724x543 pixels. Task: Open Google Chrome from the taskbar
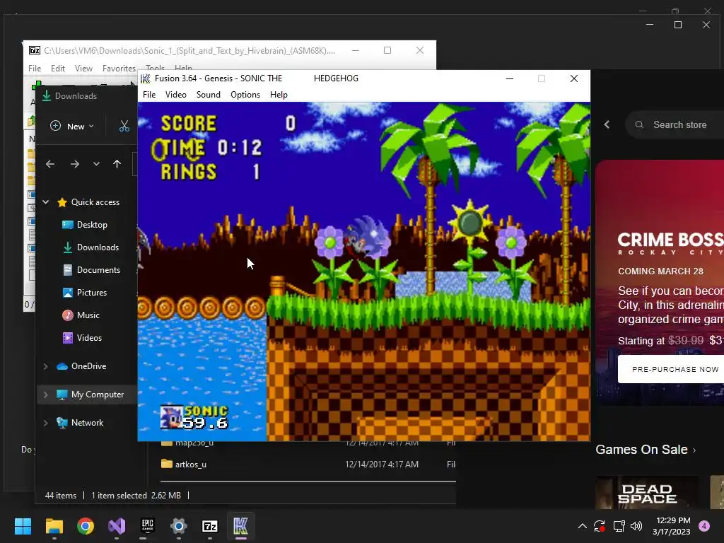click(x=86, y=526)
